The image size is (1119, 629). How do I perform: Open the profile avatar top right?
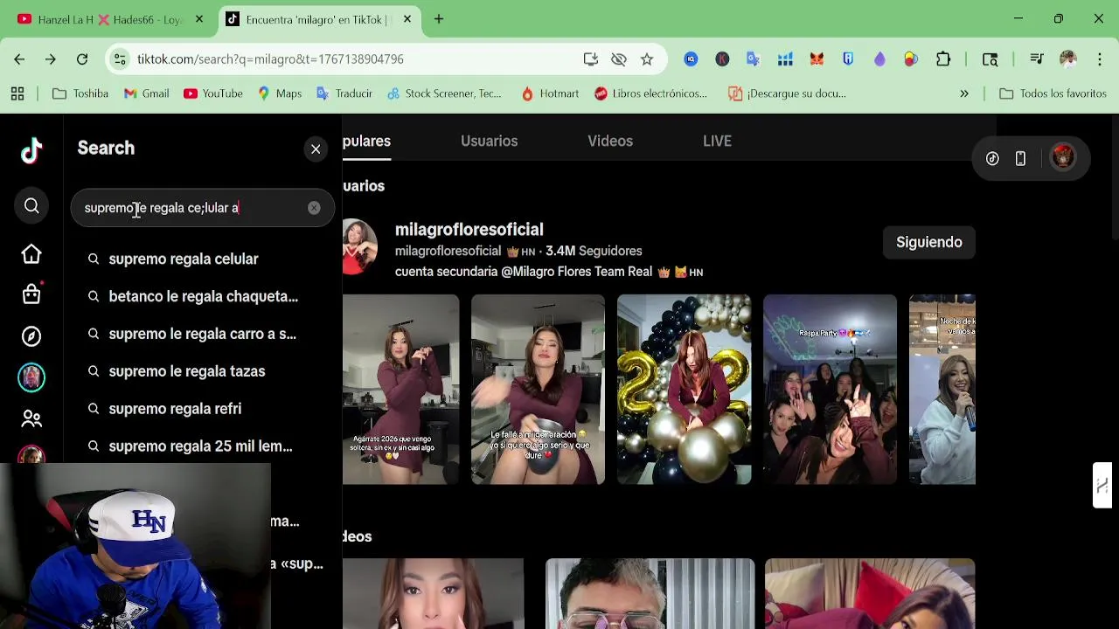[1063, 158]
